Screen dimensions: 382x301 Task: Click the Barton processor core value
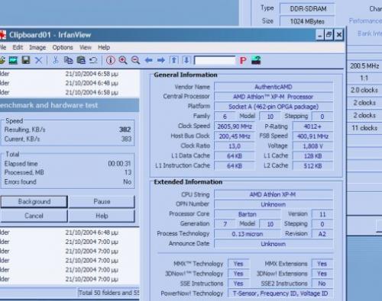[x=248, y=214]
